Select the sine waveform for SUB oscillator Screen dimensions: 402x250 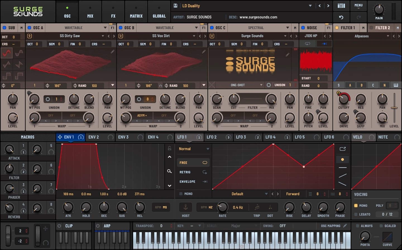click(x=7, y=53)
